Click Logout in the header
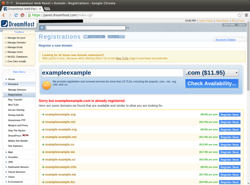 (241, 25)
